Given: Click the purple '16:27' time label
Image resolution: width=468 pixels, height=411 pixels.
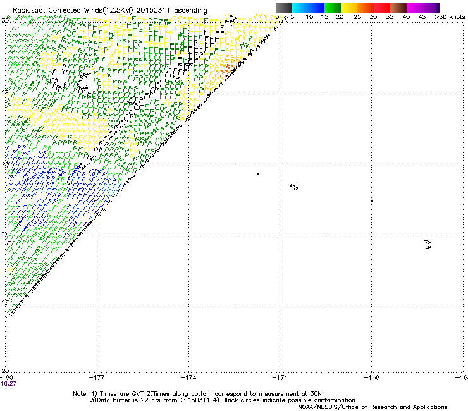Looking at the screenshot, I should (8, 384).
